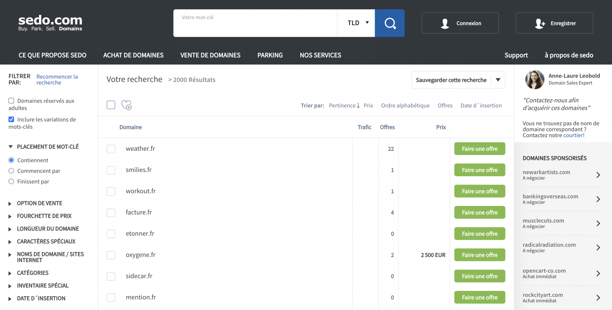612x310 pixels.
Task: Click the sedo.com logo
Action: point(50,23)
